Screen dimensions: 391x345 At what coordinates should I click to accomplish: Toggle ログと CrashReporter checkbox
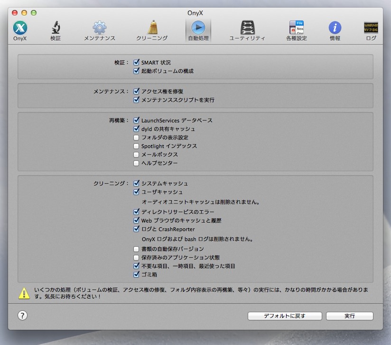tap(136, 229)
